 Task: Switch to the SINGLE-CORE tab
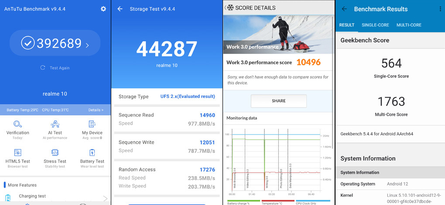pyautogui.click(x=375, y=25)
